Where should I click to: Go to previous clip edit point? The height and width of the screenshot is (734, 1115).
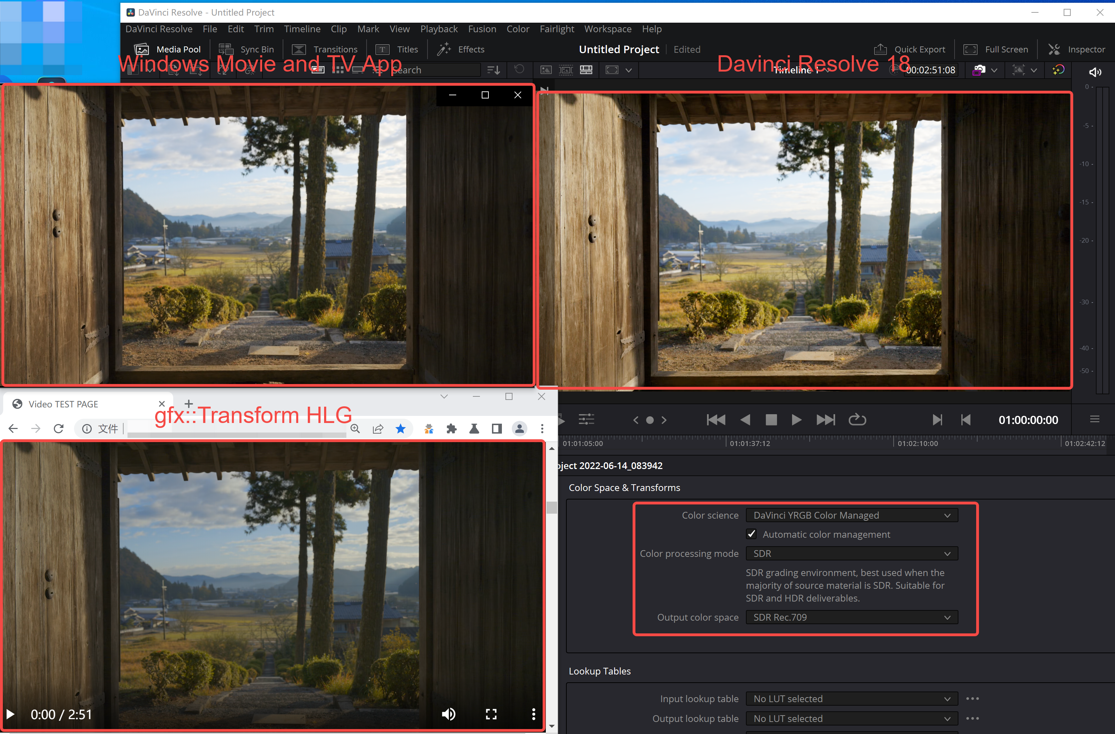click(966, 420)
